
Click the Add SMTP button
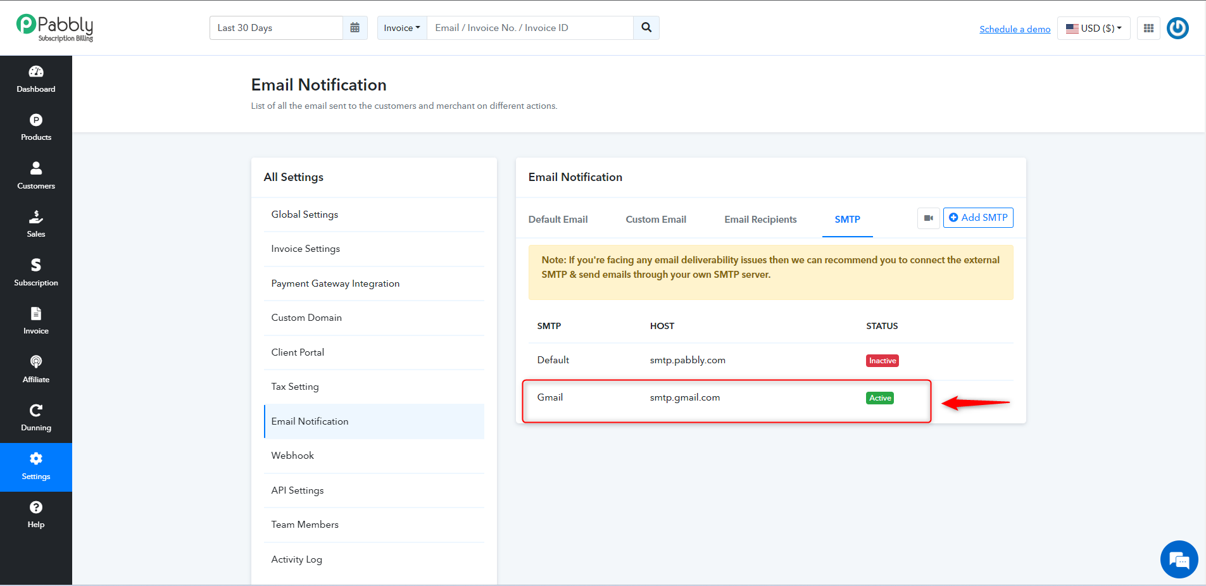(978, 218)
